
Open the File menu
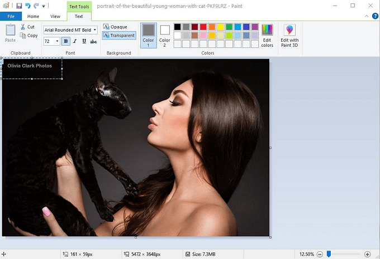(11, 16)
